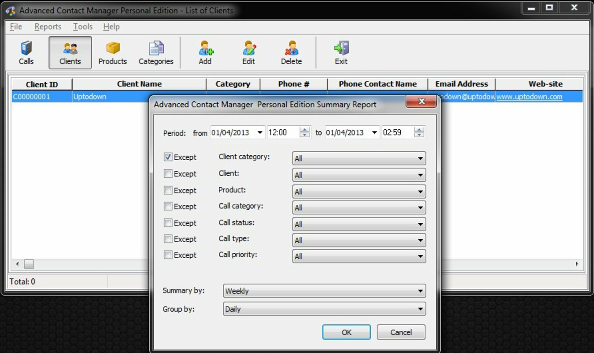Sort by Phone Contact Name column header
This screenshot has height=353, width=594.
pyautogui.click(x=377, y=84)
